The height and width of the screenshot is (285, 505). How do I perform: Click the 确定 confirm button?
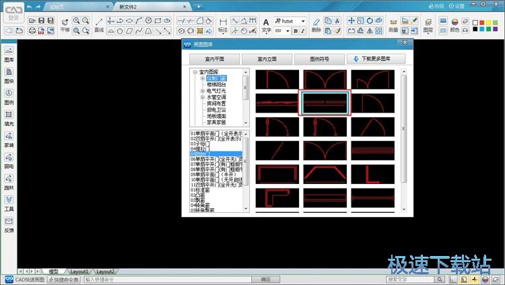pyautogui.click(x=266, y=279)
